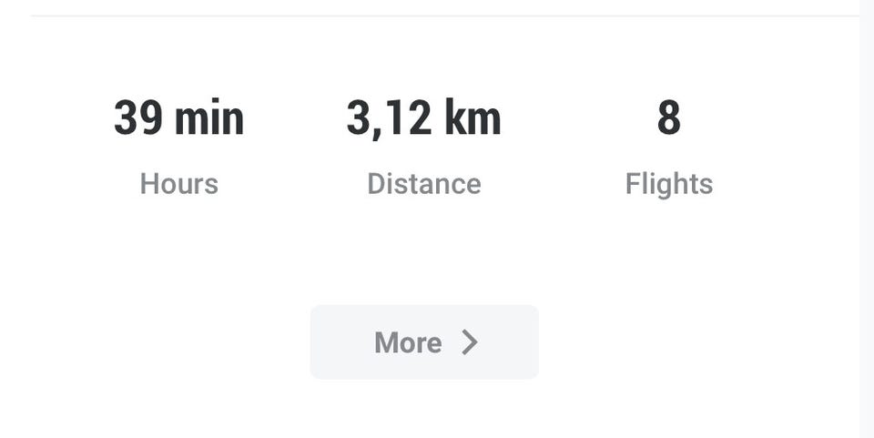Open the Hours activity stat
Screen dimensions: 874x438
(x=178, y=150)
